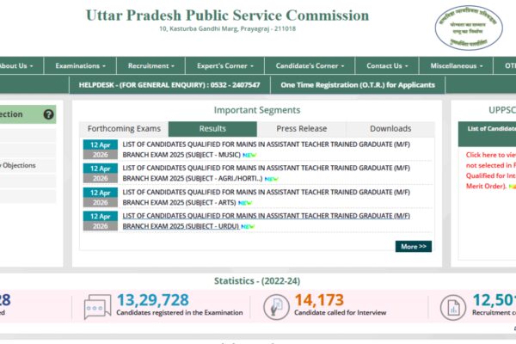This screenshot has width=516, height=344.
Task: Click the recruitment chart document icon
Action: [x=453, y=308]
